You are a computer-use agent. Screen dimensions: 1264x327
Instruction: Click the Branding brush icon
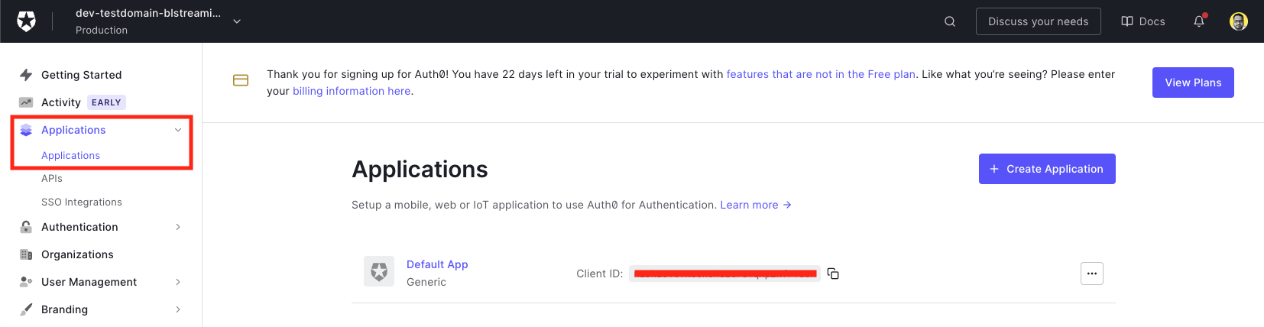click(x=26, y=309)
